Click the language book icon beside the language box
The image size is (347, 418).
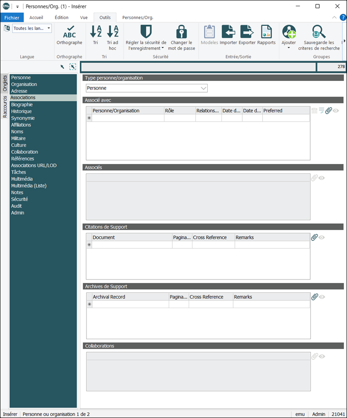point(7,28)
